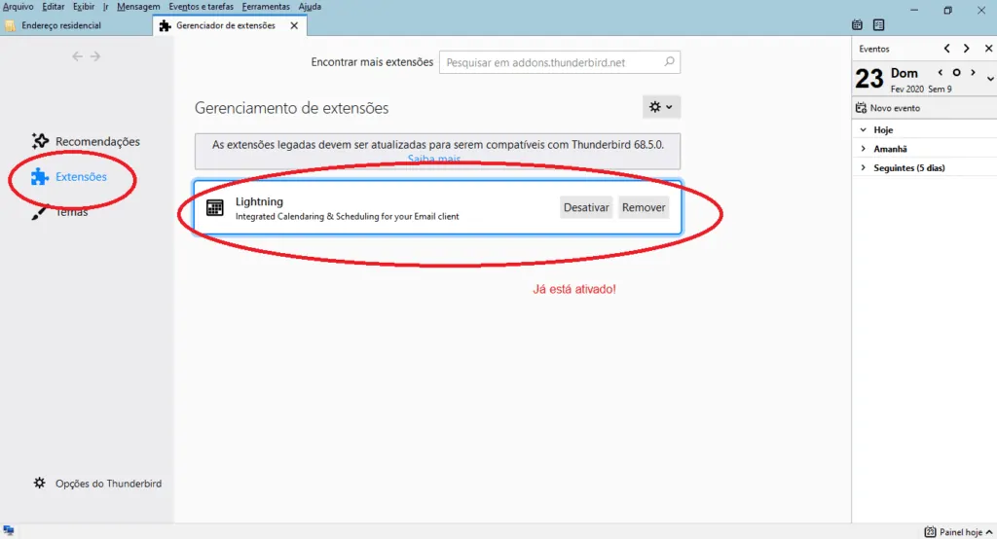Expand the mini calendar chevron
The image size is (997, 539).
coord(990,79)
